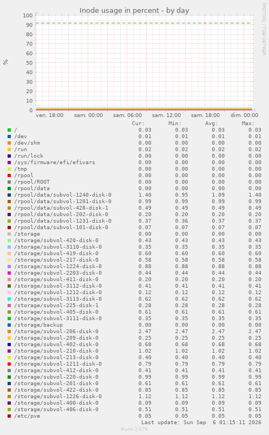
Task: Click the red swatch next to /rpool
Action: 9,176
